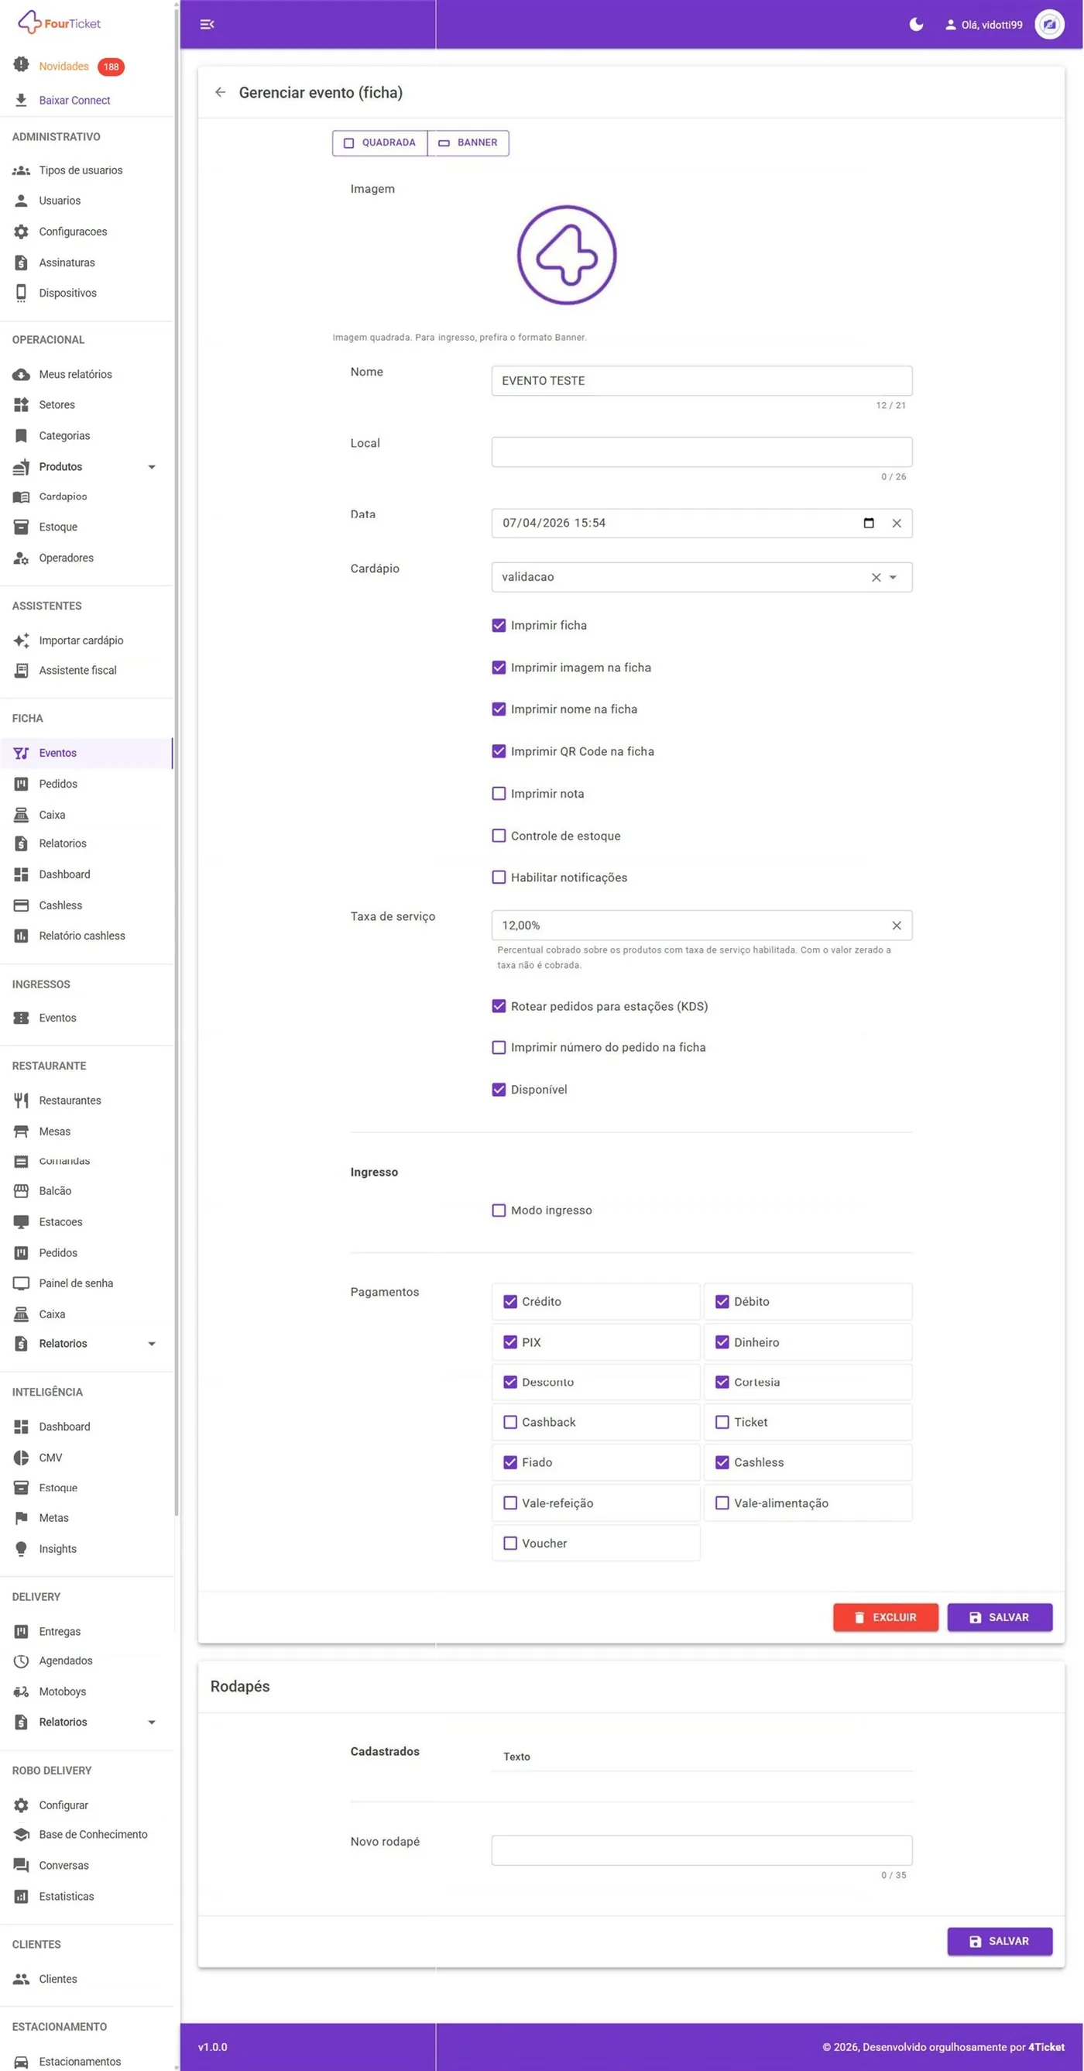Open the calendar picker in the Data field
1084x2071 pixels.
[x=868, y=524]
